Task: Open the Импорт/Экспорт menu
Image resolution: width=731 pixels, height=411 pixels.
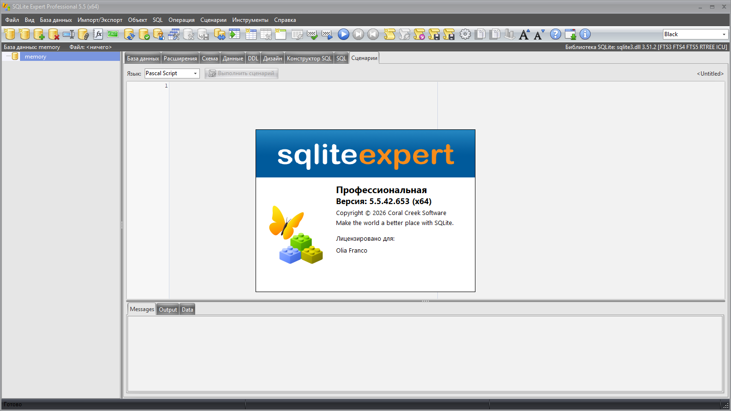Action: 100,20
